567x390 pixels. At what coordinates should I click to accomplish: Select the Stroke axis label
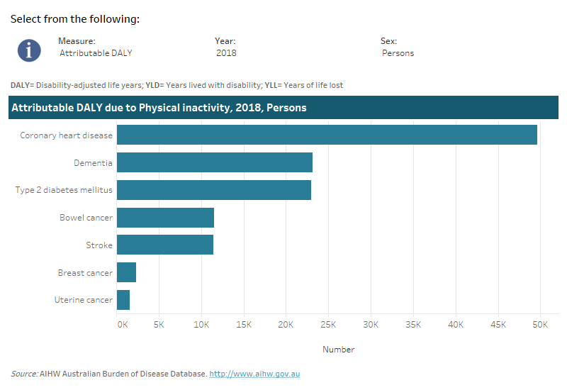99,245
